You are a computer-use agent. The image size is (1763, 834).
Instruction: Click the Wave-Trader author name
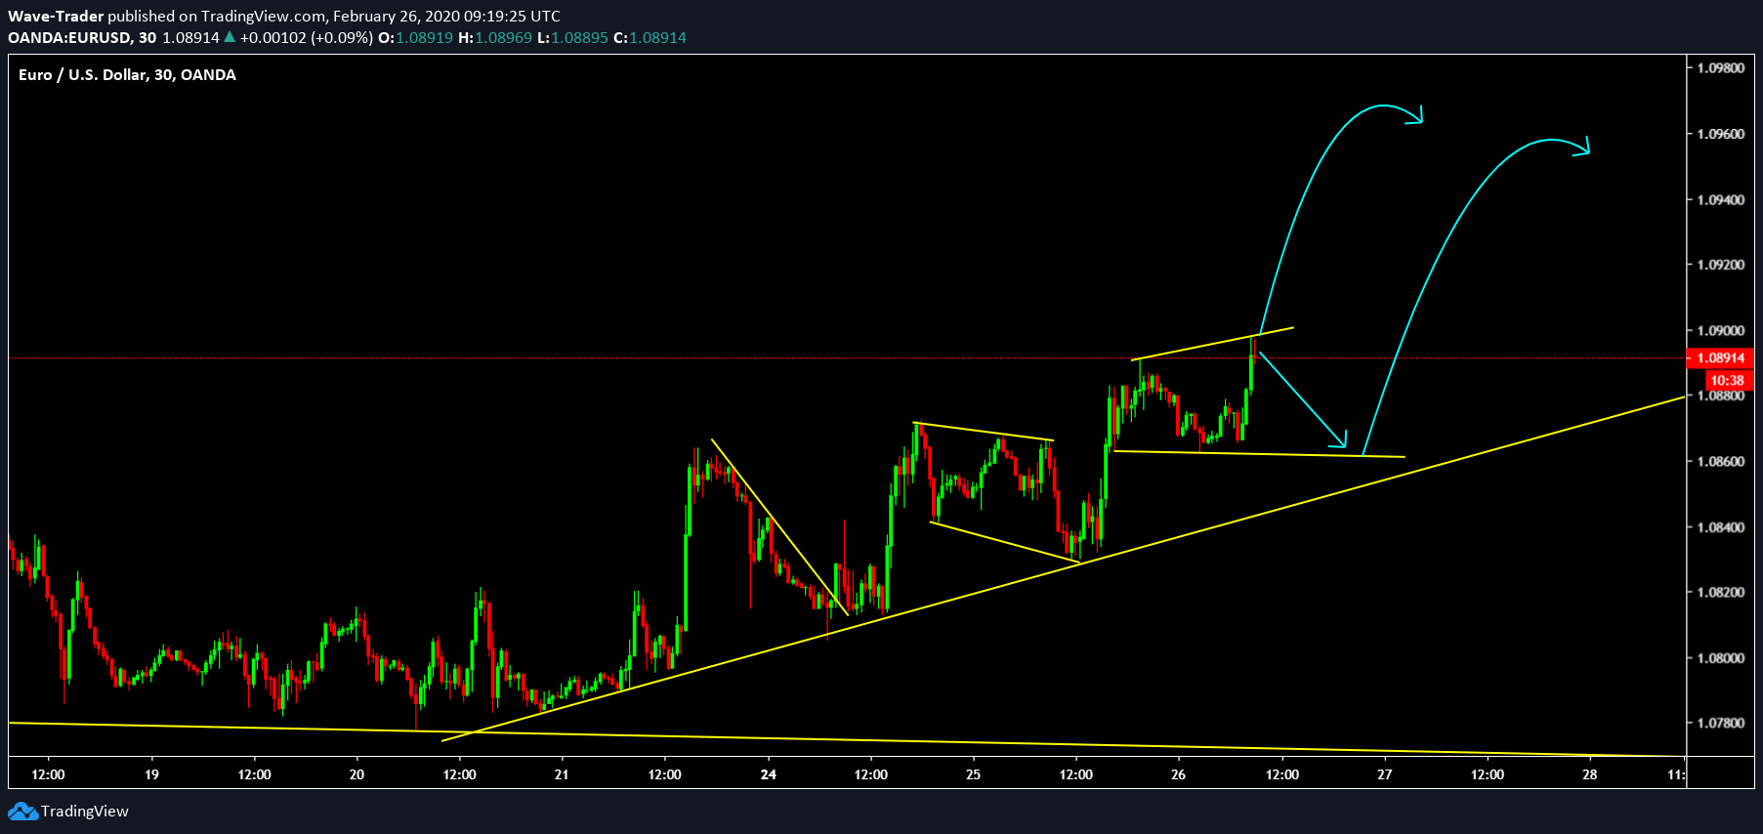pos(56,16)
